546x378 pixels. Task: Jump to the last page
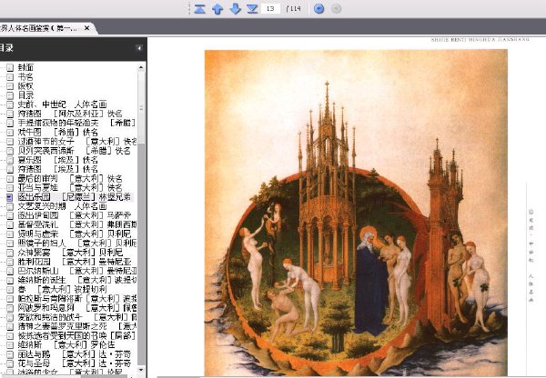[x=252, y=8]
